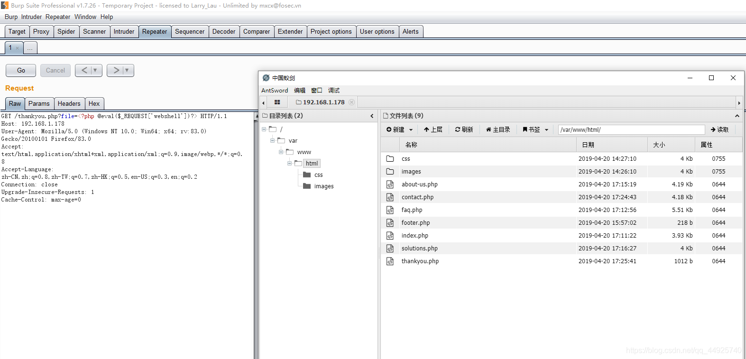Close Repeater request tab 1 with its x
Viewport: 746px width, 359px height.
click(18, 48)
